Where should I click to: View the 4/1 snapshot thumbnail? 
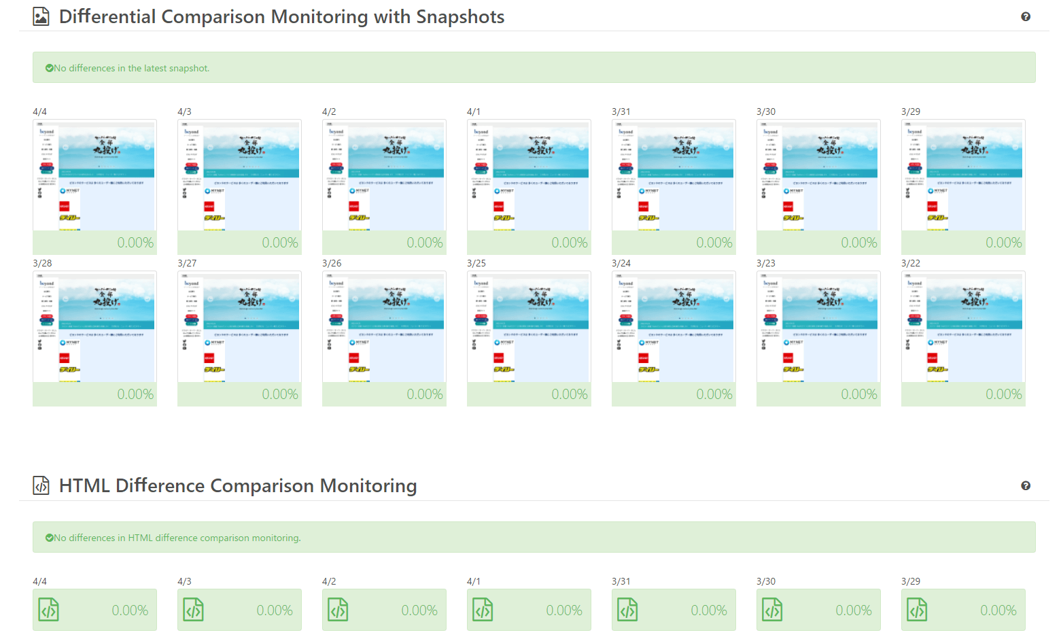coord(529,176)
